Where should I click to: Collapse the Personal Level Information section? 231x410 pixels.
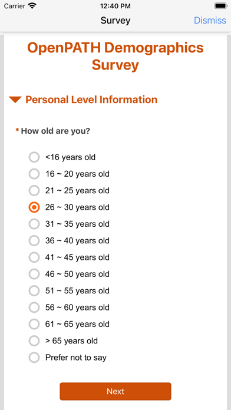click(15, 100)
